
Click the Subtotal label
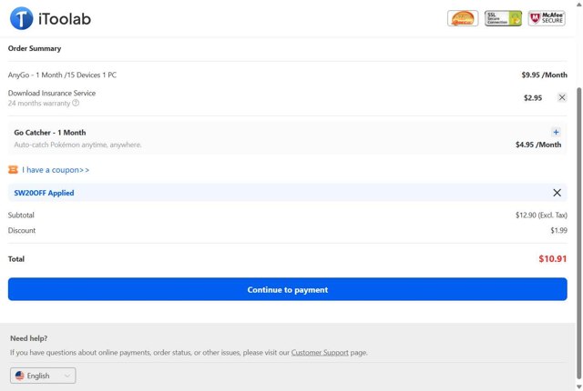pyautogui.click(x=21, y=216)
